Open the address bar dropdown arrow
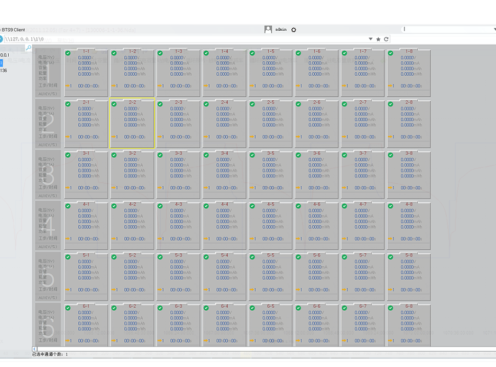The image size is (496, 367). (371, 39)
